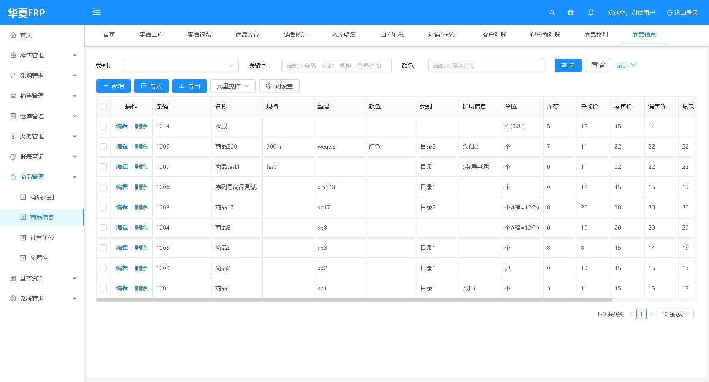The width and height of the screenshot is (709, 382).
Task: Expand the 批量操作 dropdown menu
Action: tap(233, 86)
